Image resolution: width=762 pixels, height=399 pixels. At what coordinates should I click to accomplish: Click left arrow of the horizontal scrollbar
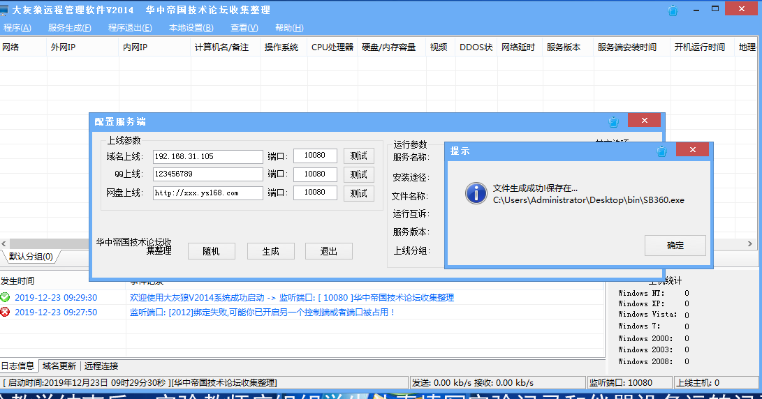click(4, 243)
